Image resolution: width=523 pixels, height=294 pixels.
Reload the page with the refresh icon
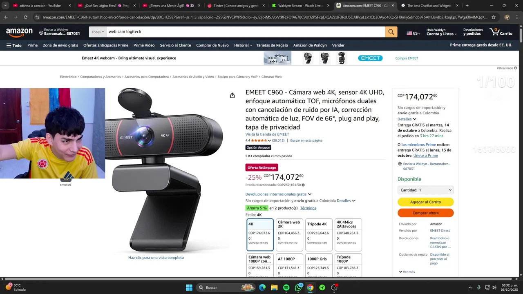pos(25,17)
